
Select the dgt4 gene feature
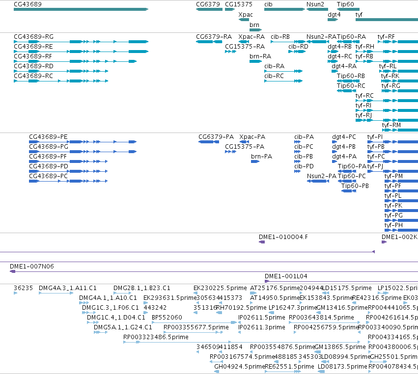pyautogui.click(x=333, y=20)
